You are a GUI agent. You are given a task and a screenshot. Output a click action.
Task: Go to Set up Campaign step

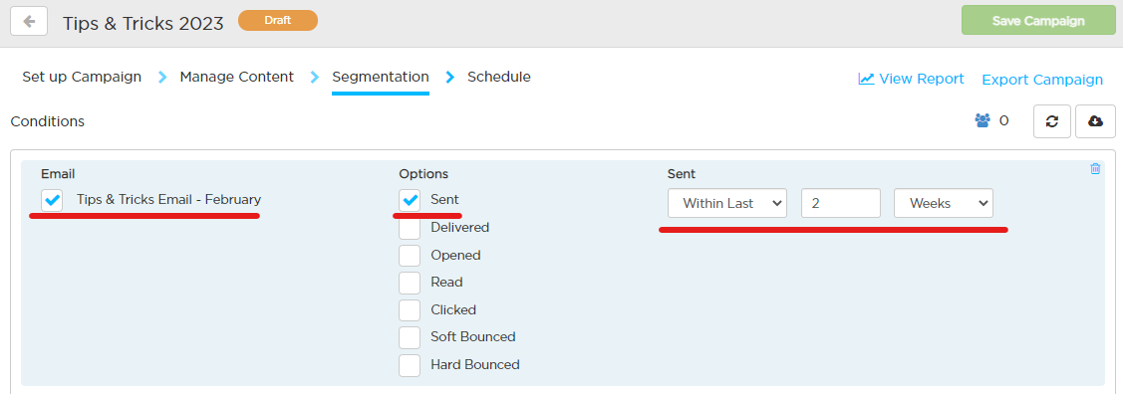coord(82,77)
